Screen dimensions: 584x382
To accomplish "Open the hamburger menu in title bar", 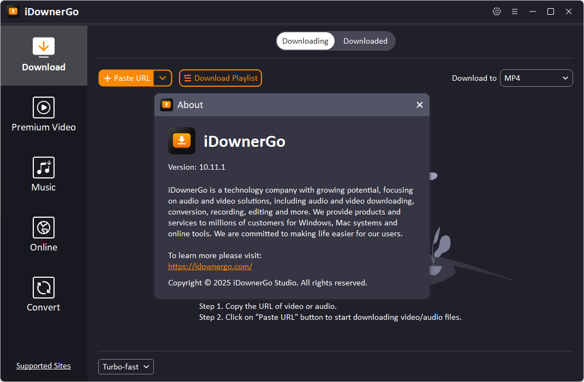I will coord(514,11).
